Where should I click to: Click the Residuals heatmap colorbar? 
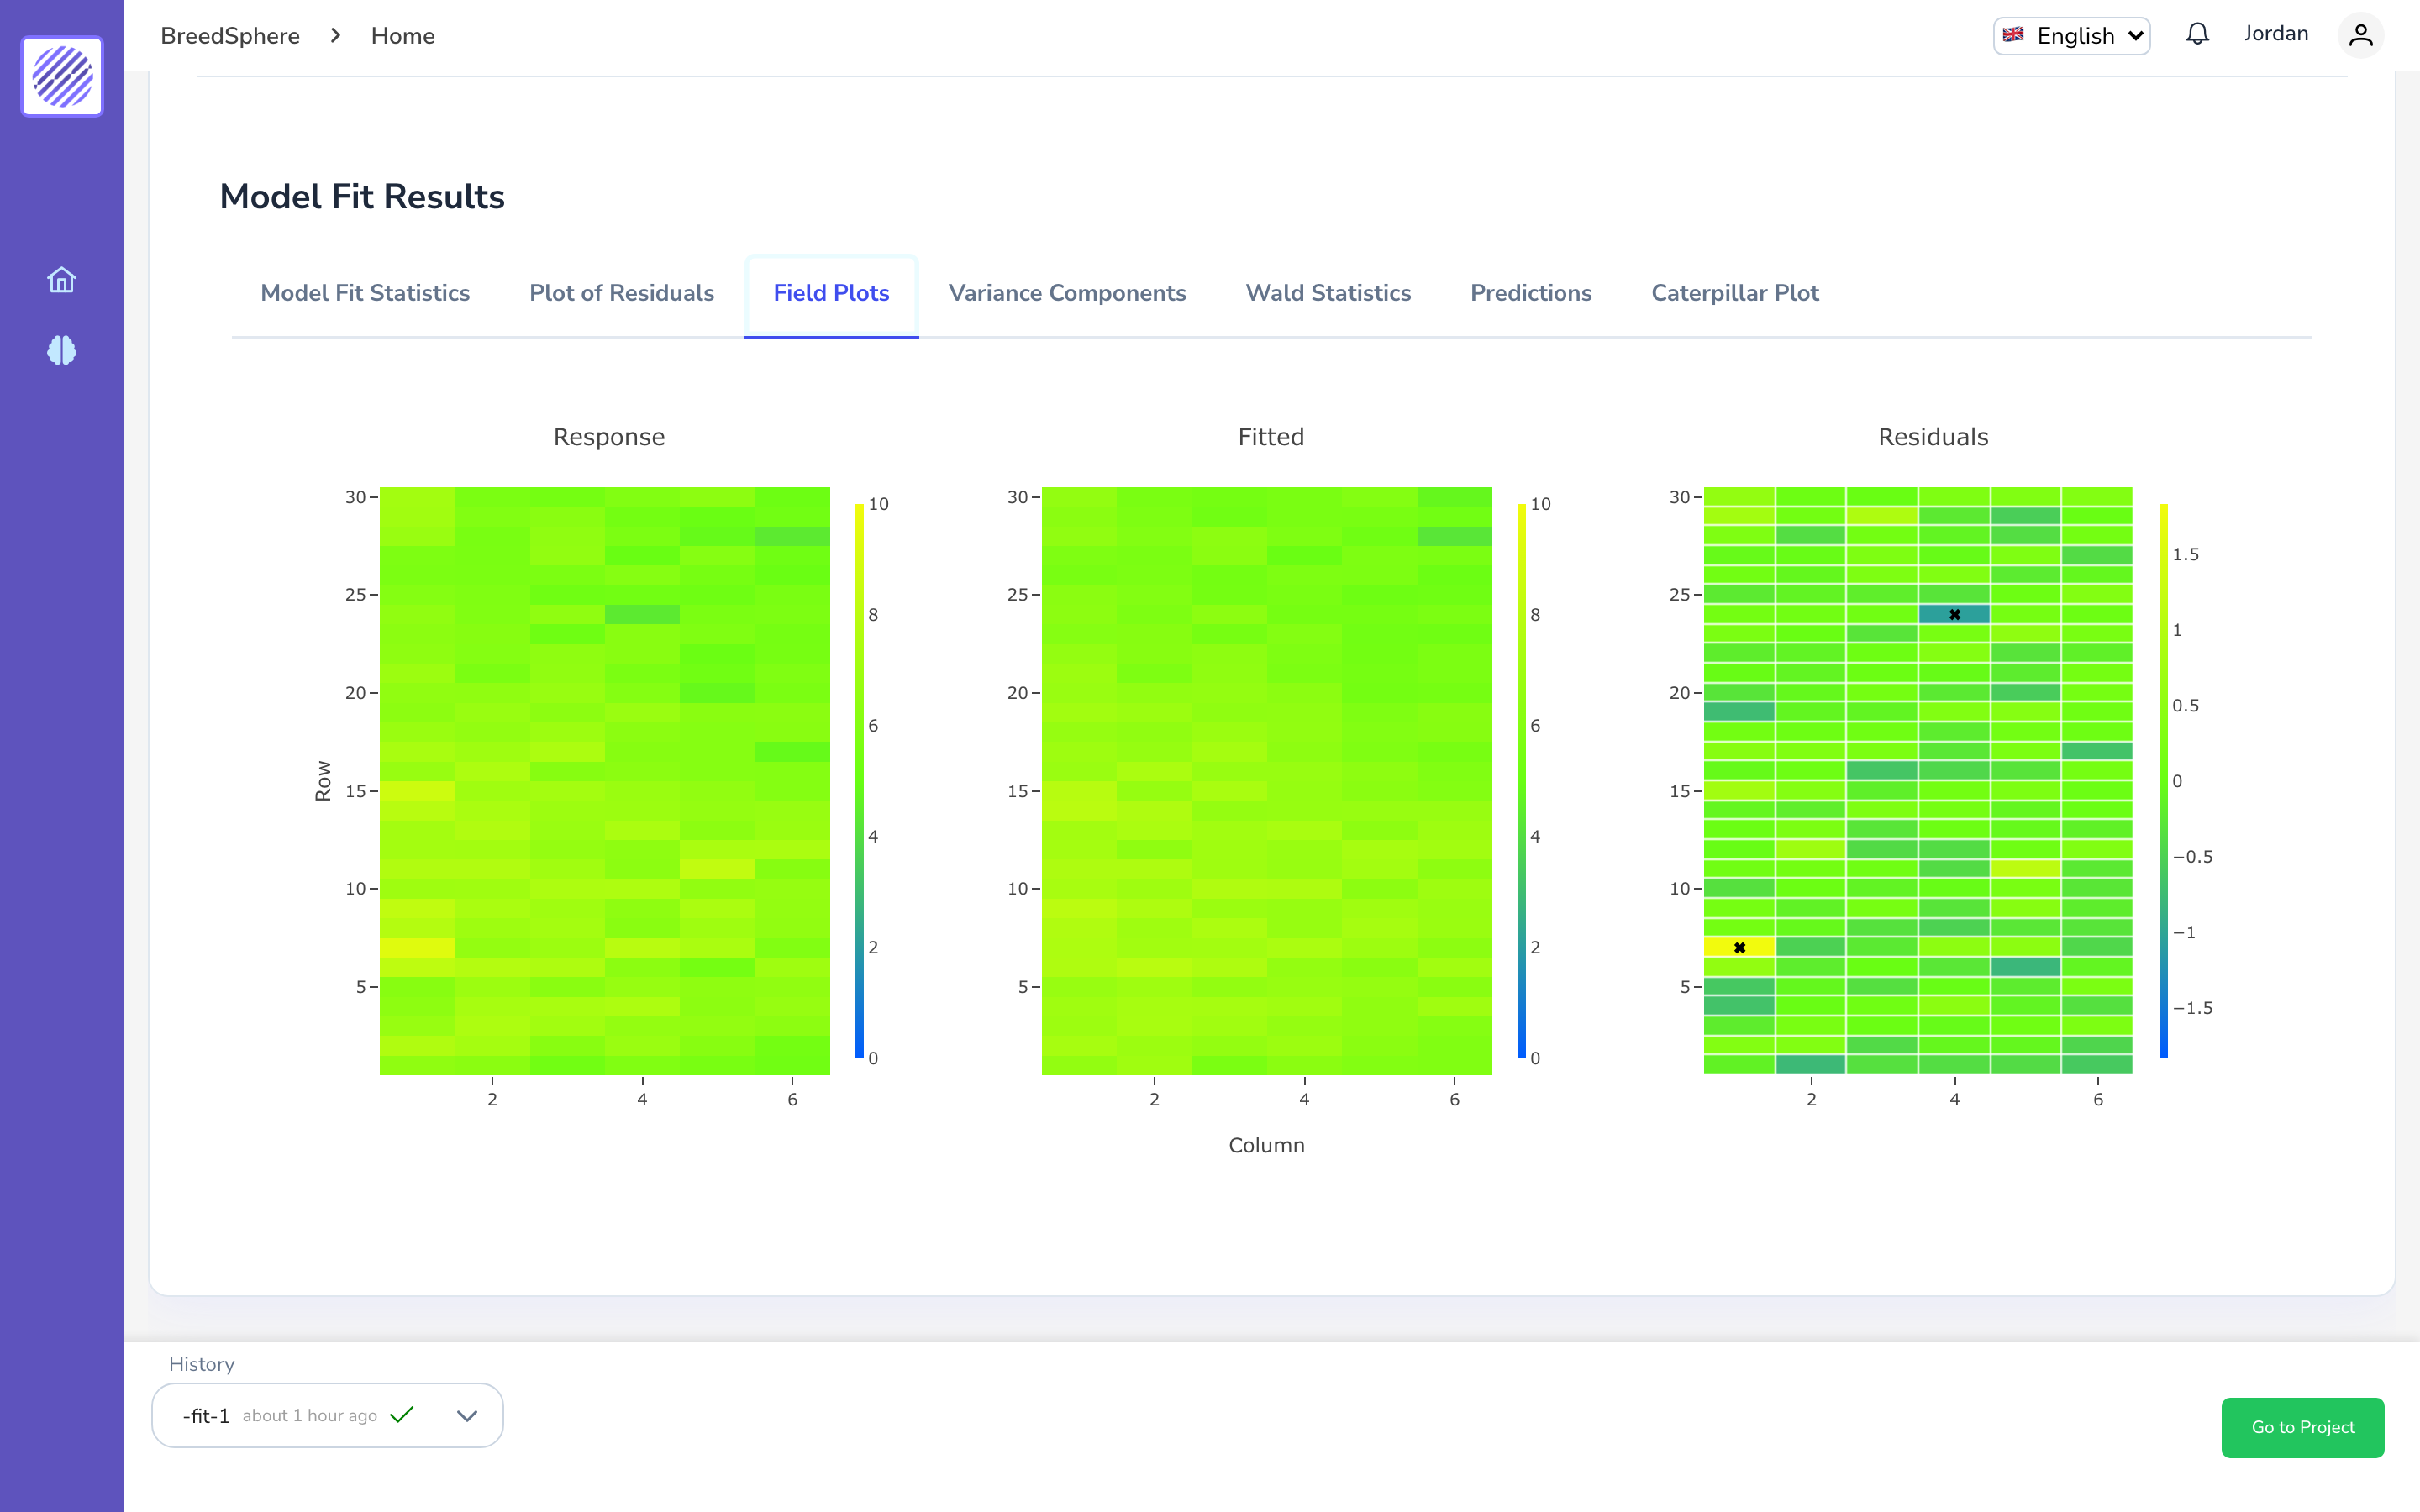pyautogui.click(x=2163, y=781)
